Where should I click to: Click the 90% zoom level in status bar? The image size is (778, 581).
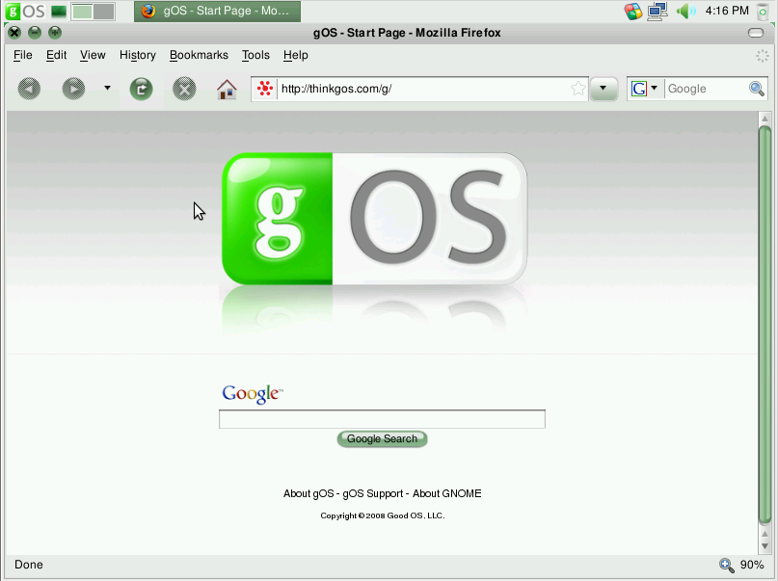(752, 566)
